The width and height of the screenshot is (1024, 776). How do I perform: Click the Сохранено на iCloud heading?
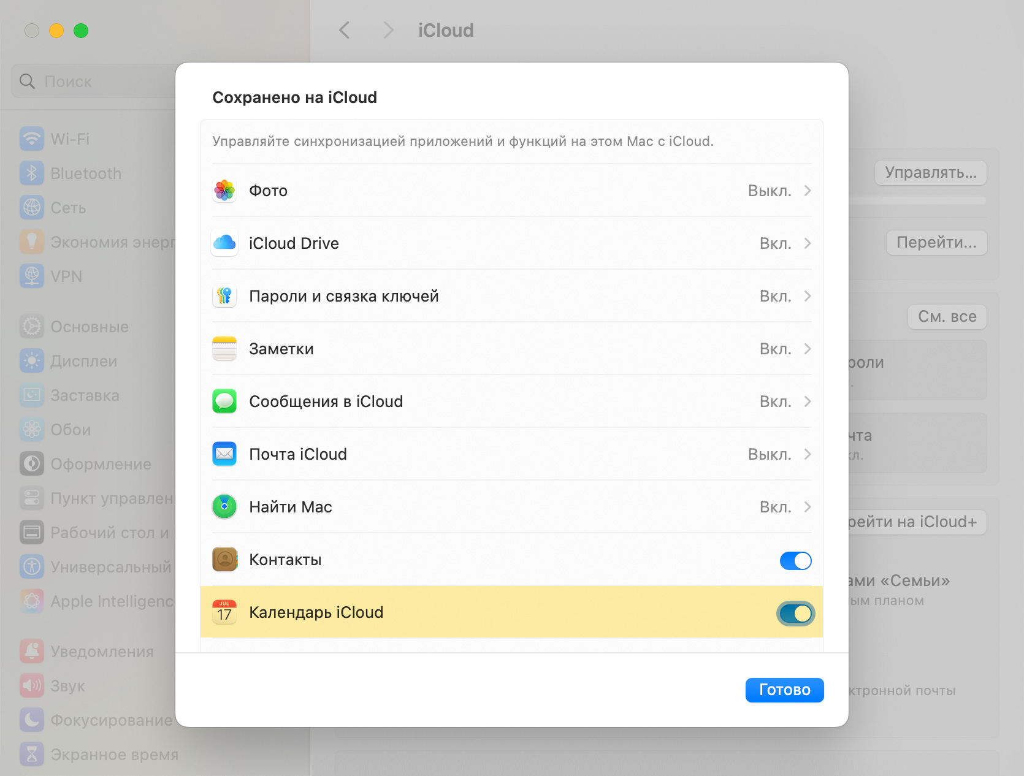[294, 97]
